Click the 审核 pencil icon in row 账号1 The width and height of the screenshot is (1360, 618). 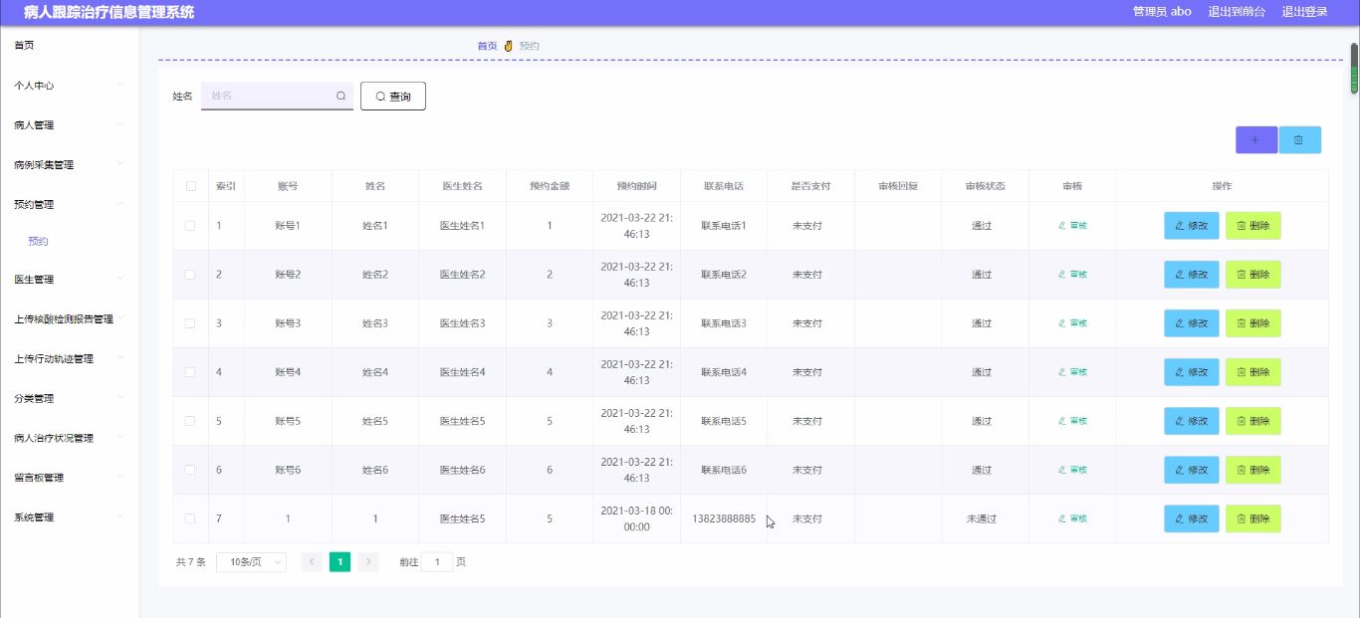[1062, 226]
